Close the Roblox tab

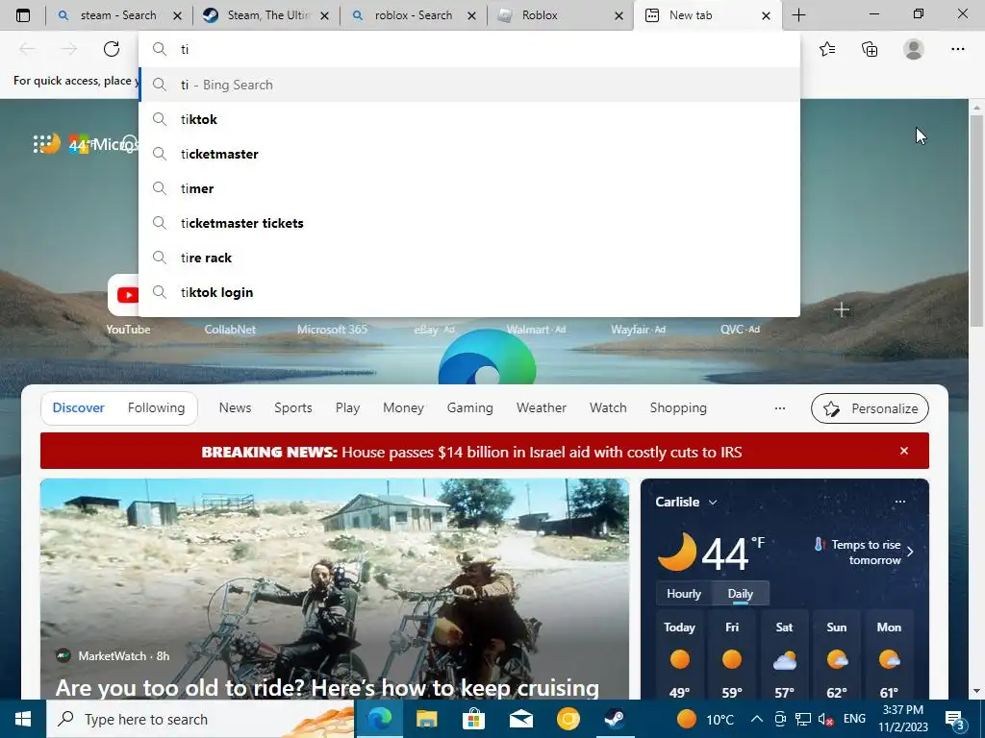(x=619, y=15)
